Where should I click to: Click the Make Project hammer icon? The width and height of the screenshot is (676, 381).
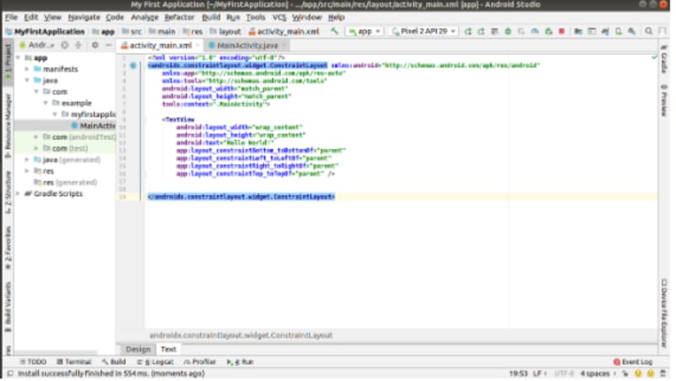tap(334, 31)
